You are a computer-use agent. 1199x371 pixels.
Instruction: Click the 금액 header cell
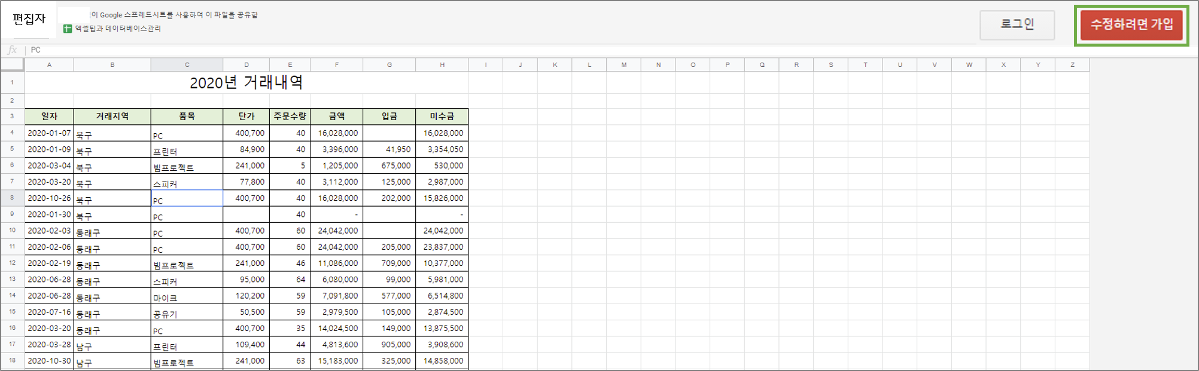click(x=337, y=116)
